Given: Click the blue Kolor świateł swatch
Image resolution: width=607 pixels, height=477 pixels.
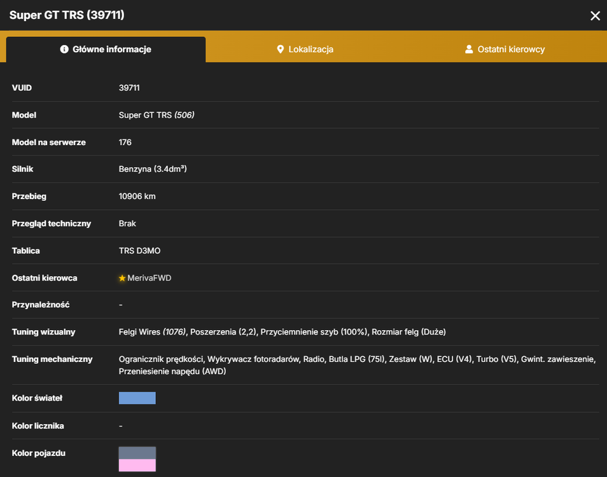Looking at the screenshot, I should tap(137, 398).
